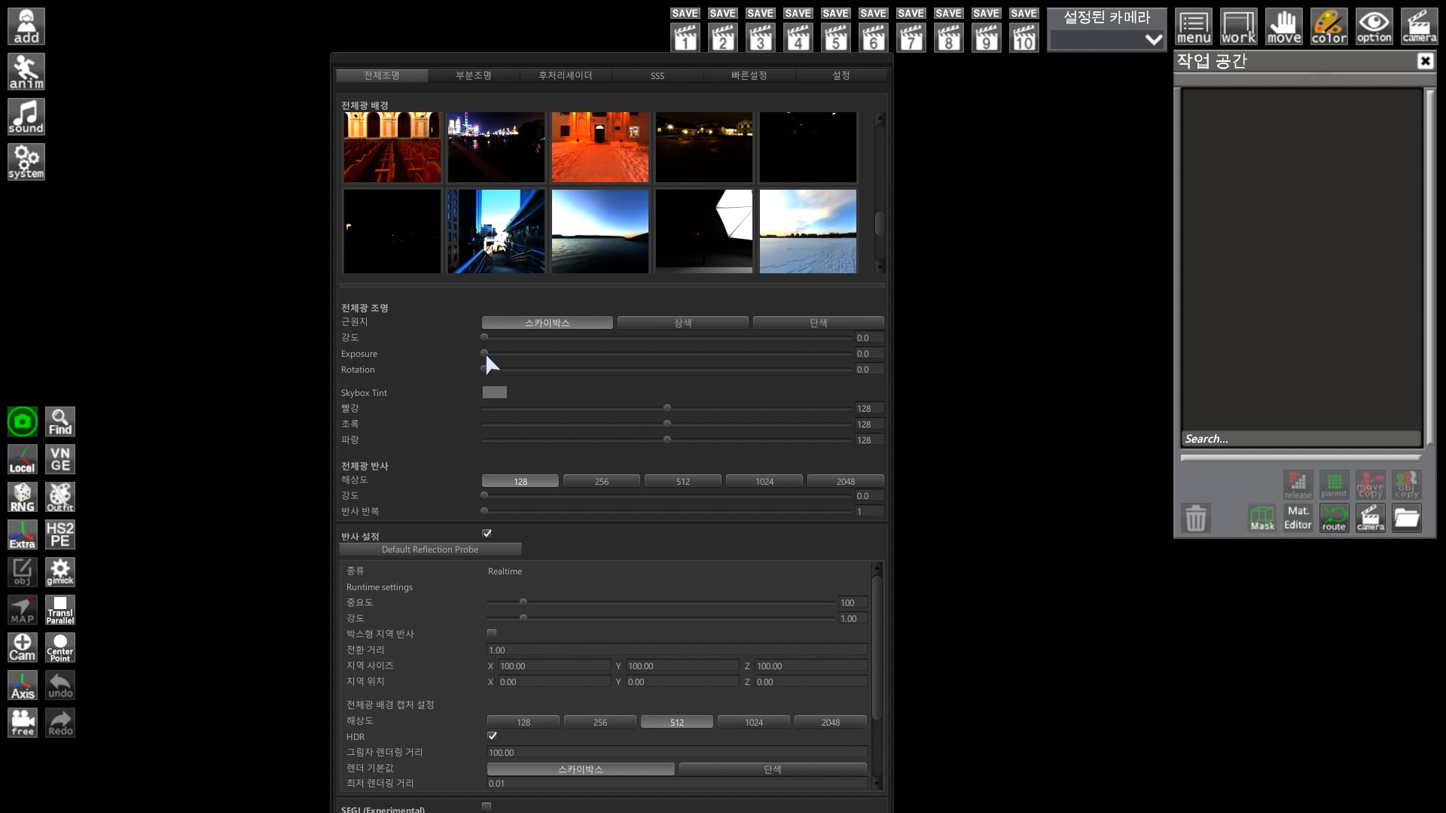Click the 빨강 slider handle
The width and height of the screenshot is (1446, 813).
pyautogui.click(x=667, y=408)
